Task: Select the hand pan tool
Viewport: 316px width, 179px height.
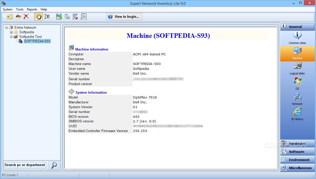Action: 39,17
